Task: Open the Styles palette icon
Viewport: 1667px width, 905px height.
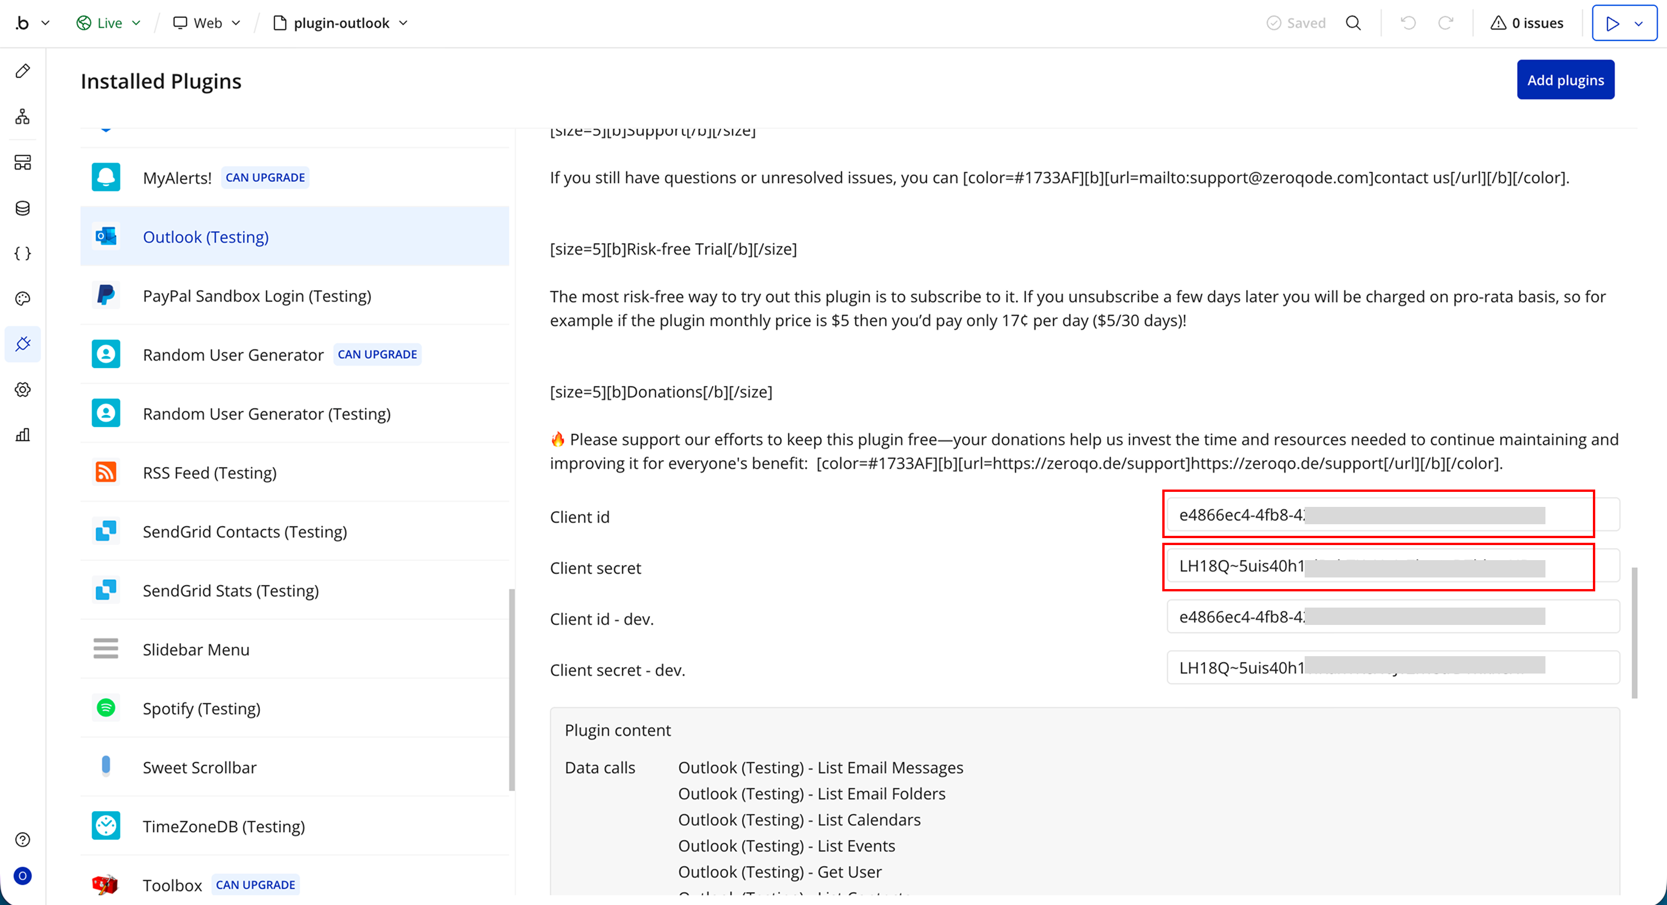Action: tap(23, 298)
